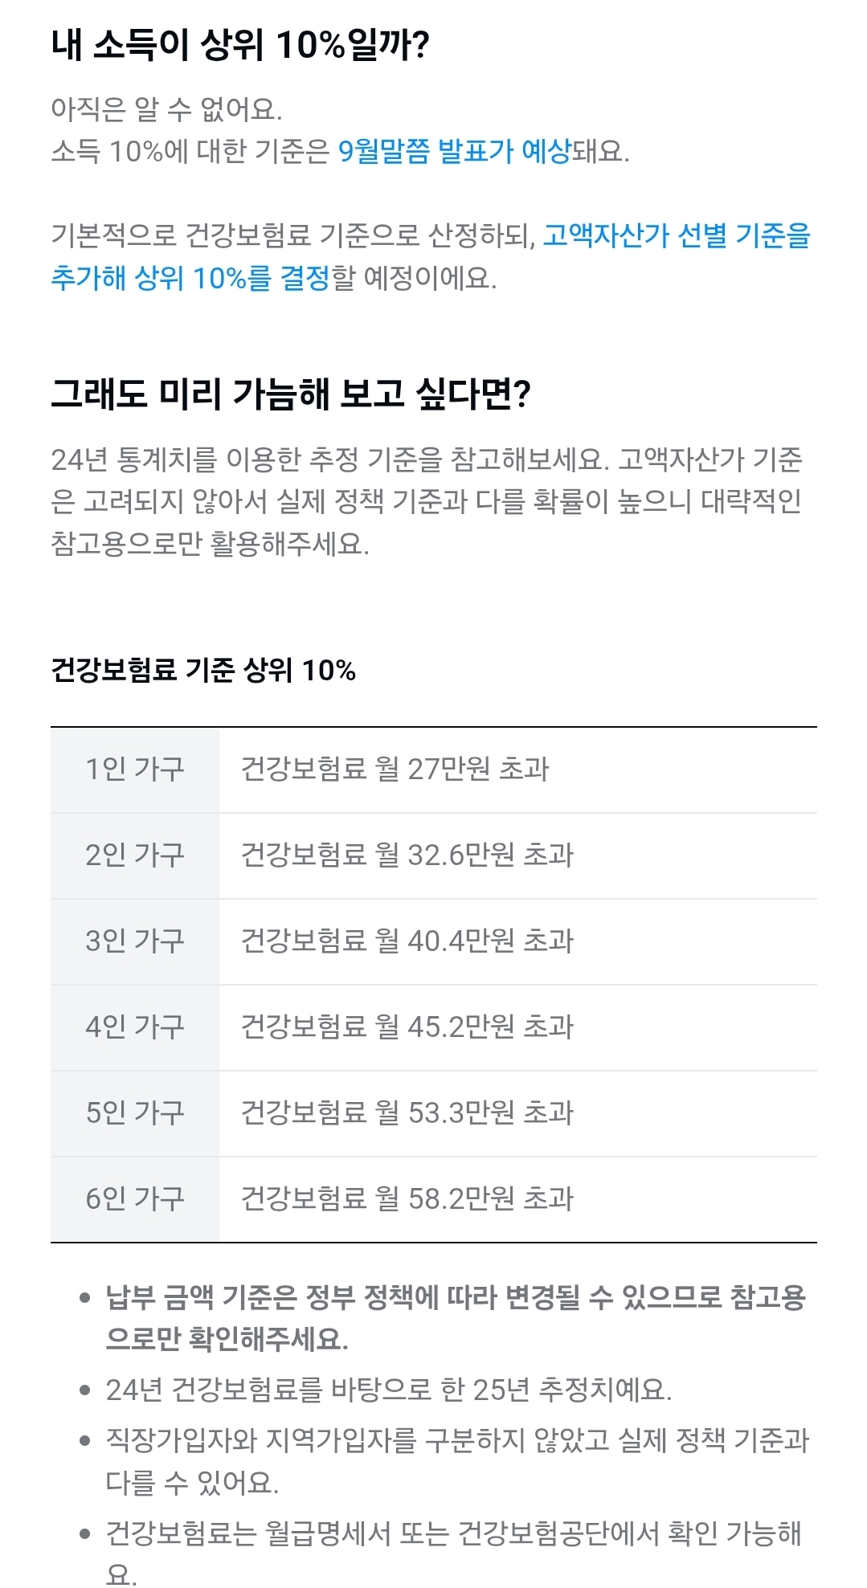
Task: Click the '건강보험료 월 53.3만원 초과' cell
Action: (407, 1113)
